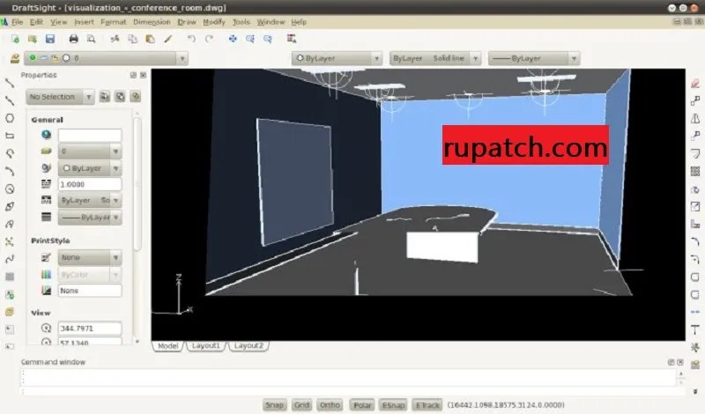Open the Edit menu

pos(36,22)
